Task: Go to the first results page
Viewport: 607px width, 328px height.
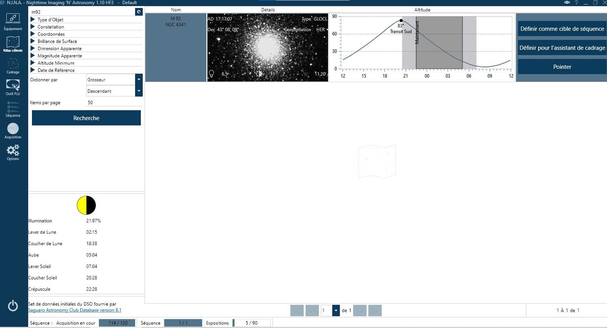Action: pos(297,311)
